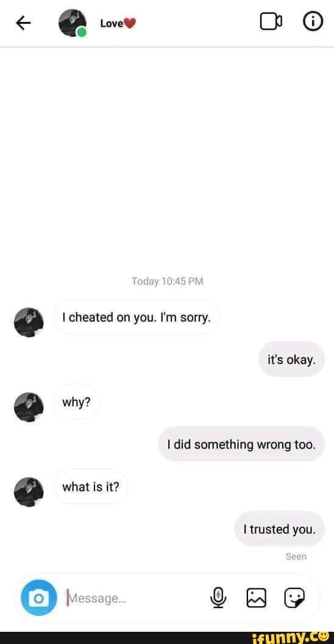Tap the microphone voice message icon
Screen dimensions: 334x644
coord(218,597)
